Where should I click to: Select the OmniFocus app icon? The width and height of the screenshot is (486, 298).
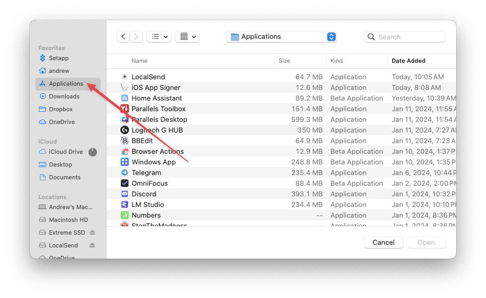pyautogui.click(x=125, y=183)
